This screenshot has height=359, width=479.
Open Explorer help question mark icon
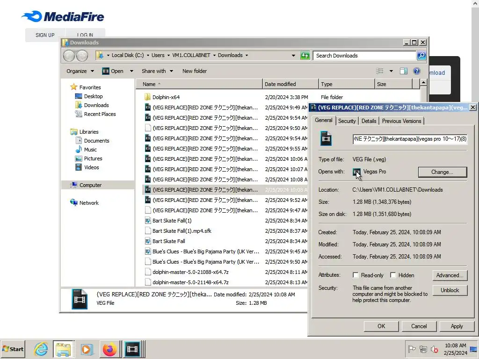tap(416, 71)
